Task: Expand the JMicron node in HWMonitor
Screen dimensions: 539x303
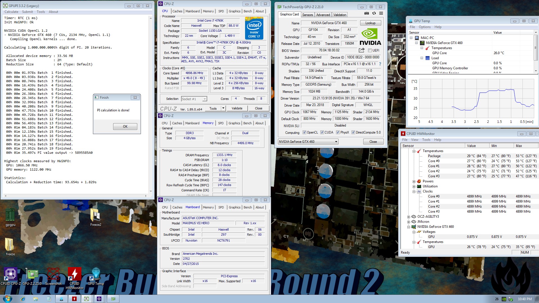Action: point(409,222)
